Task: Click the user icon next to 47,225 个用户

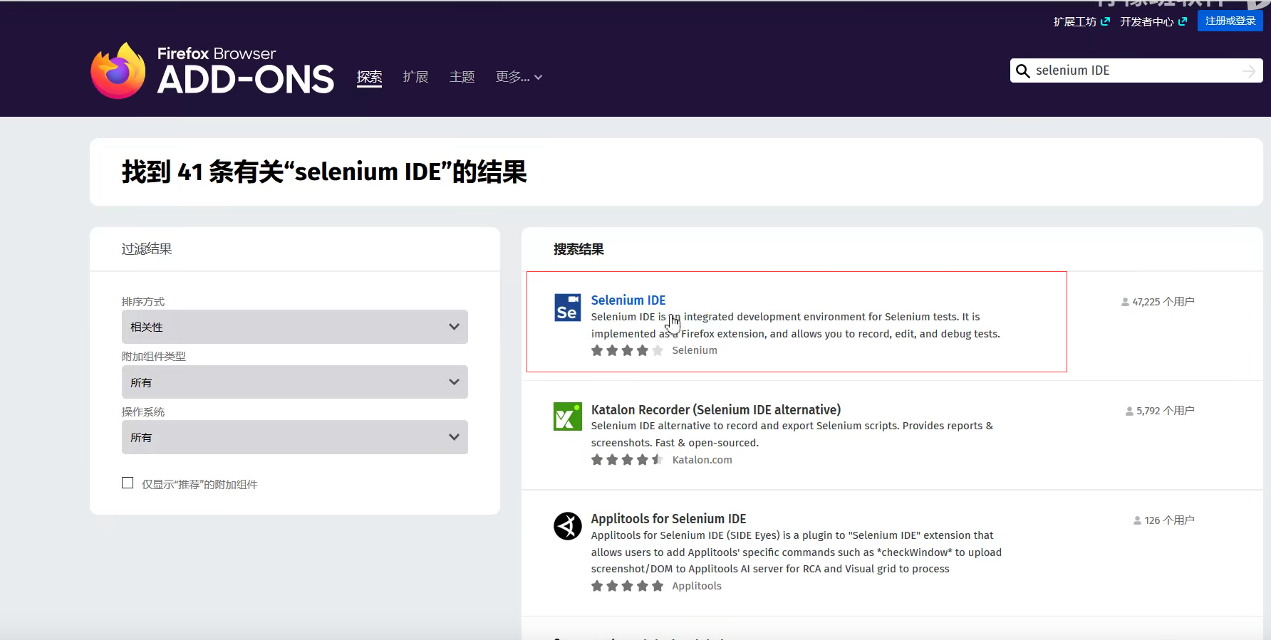Action: [x=1126, y=302]
